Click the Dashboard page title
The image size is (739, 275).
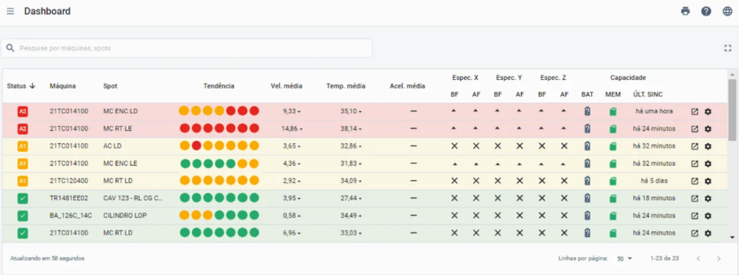point(48,12)
